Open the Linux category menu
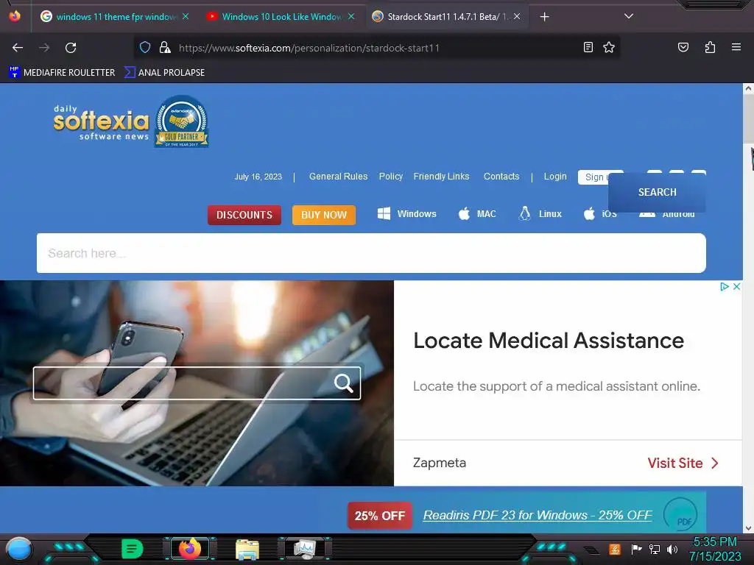The image size is (754, 565). (x=540, y=214)
